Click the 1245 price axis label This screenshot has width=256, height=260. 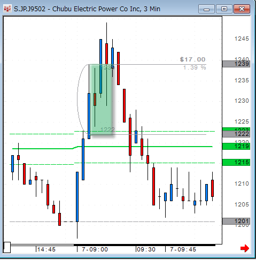pos(242,39)
